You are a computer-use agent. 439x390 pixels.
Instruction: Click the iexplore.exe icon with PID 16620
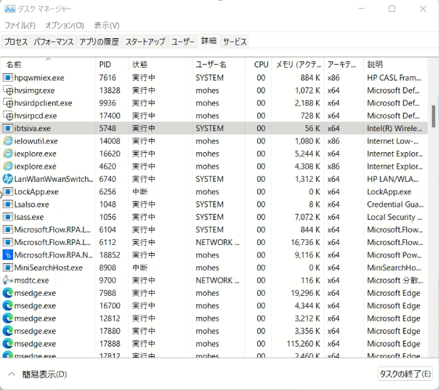pos(8,153)
